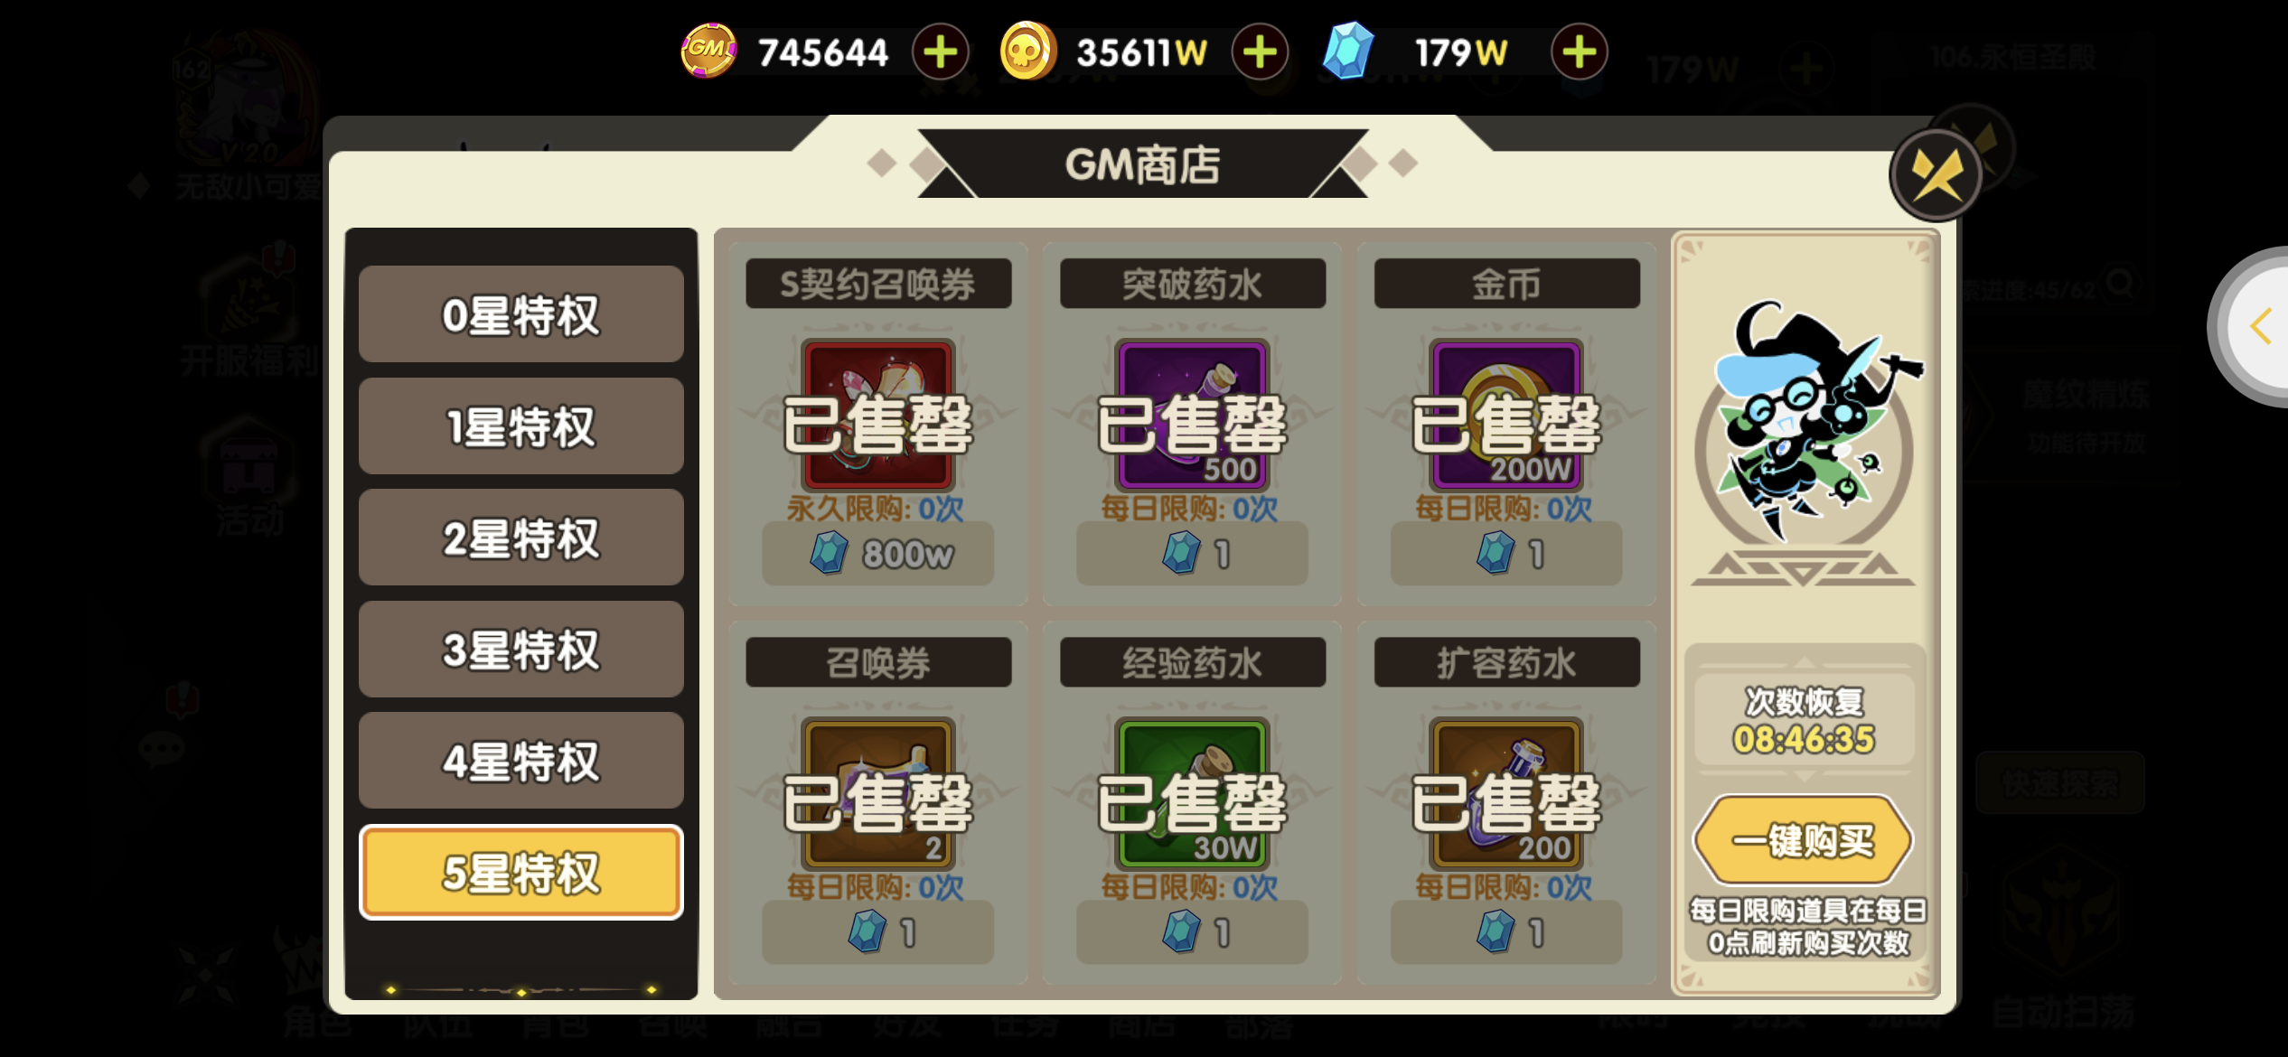This screenshot has width=2288, height=1057.
Task: Tap the plus next to skull gold coins
Action: 1260,51
